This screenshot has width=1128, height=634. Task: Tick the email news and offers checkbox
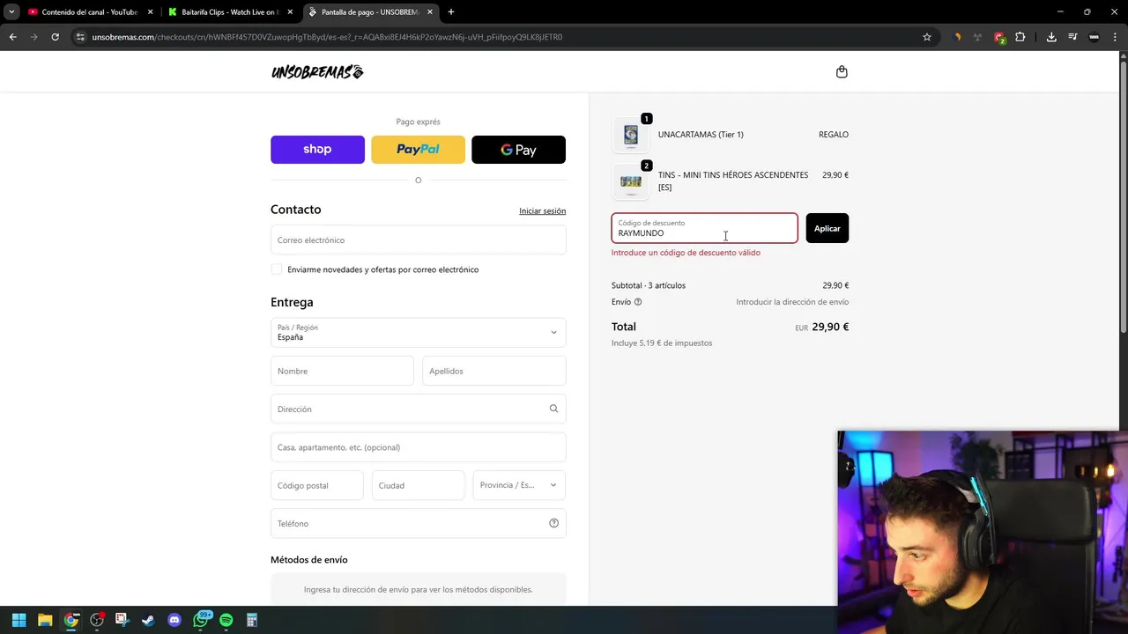[277, 269]
